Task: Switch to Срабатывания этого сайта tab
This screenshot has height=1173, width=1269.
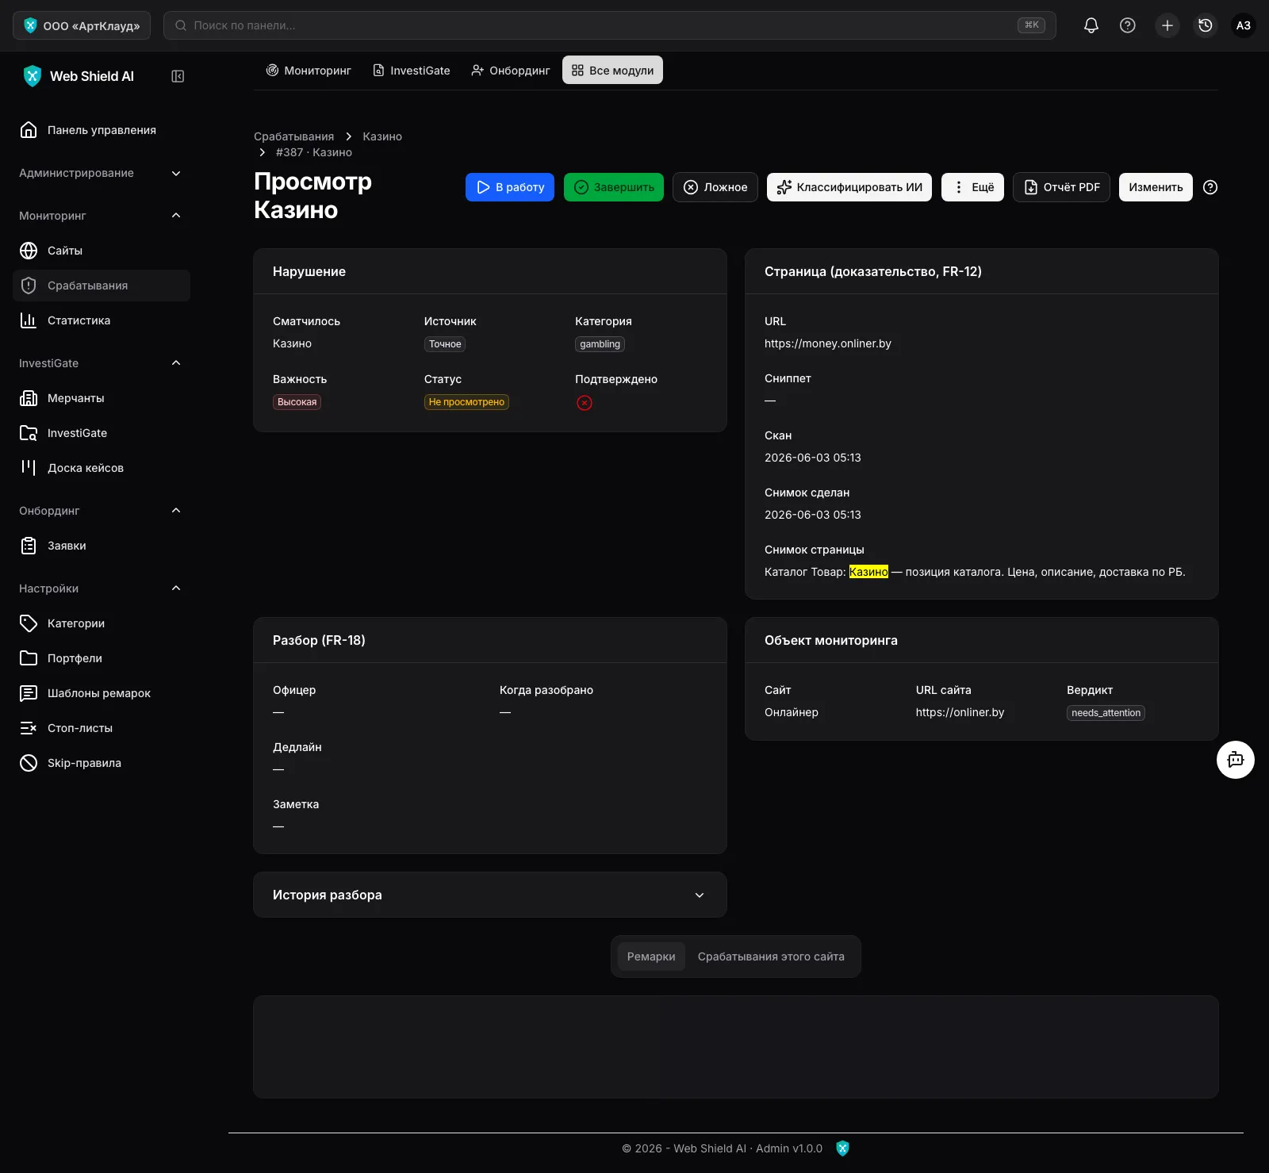Action: (771, 956)
